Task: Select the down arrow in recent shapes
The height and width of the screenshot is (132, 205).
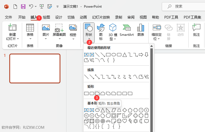Action: coord(147,55)
